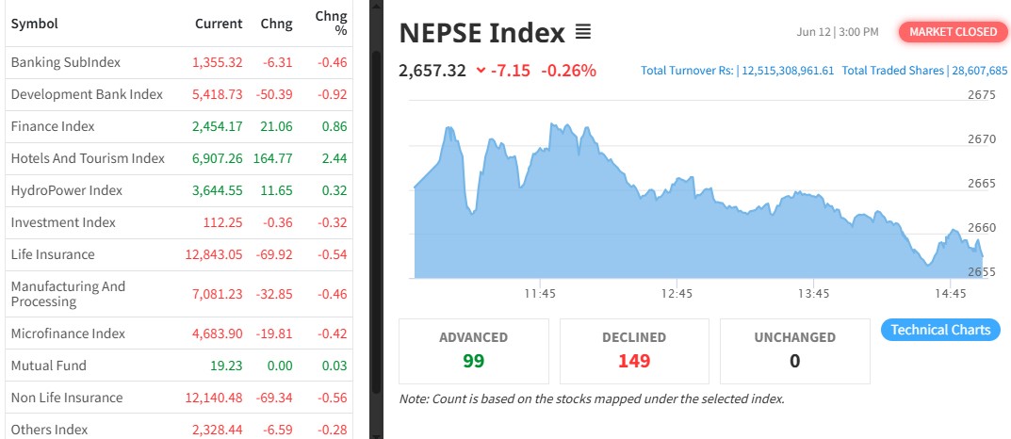Viewport: 1011px width, 439px height.
Task: Select the Finance Index row
Action: pos(53,126)
